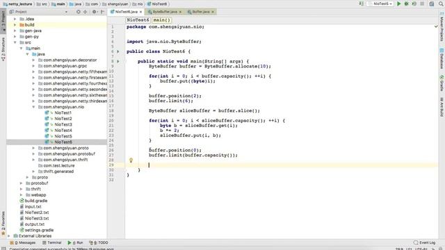Open the Terminal tool window tab
Viewport: 445px width, 250px height.
(x=51, y=242)
